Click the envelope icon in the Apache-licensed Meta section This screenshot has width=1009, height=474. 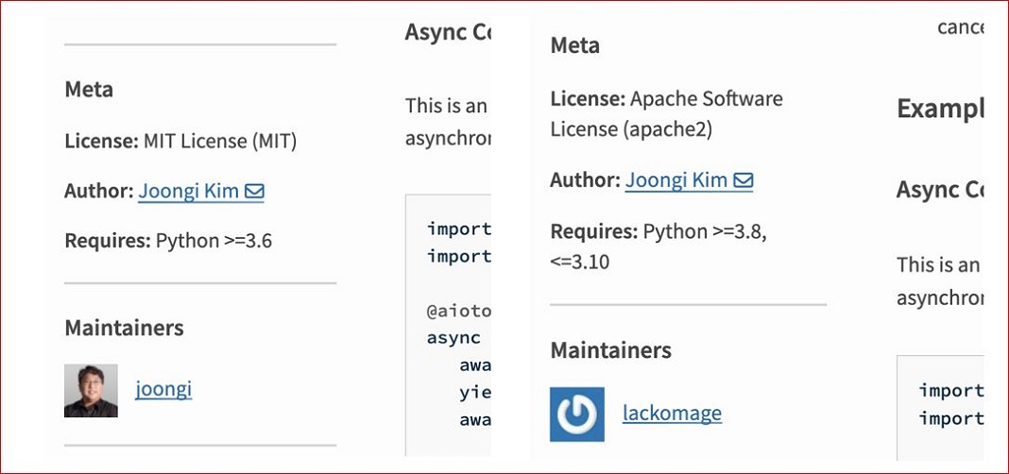(x=744, y=180)
